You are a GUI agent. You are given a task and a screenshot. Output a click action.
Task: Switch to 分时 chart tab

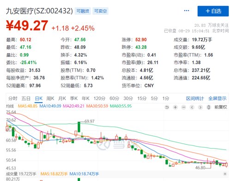click(13, 98)
